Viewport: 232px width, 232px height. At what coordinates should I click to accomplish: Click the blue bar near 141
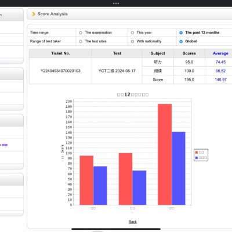pos(179,168)
